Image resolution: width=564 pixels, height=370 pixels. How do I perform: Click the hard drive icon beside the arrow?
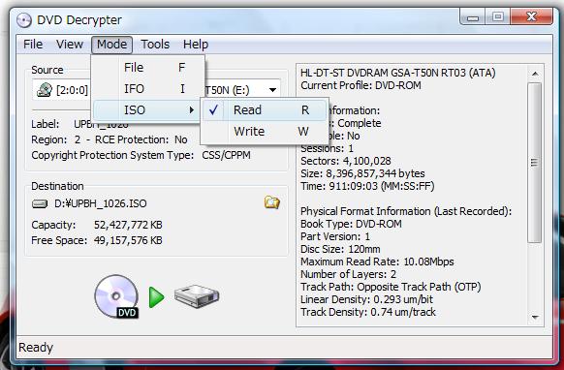(x=197, y=296)
